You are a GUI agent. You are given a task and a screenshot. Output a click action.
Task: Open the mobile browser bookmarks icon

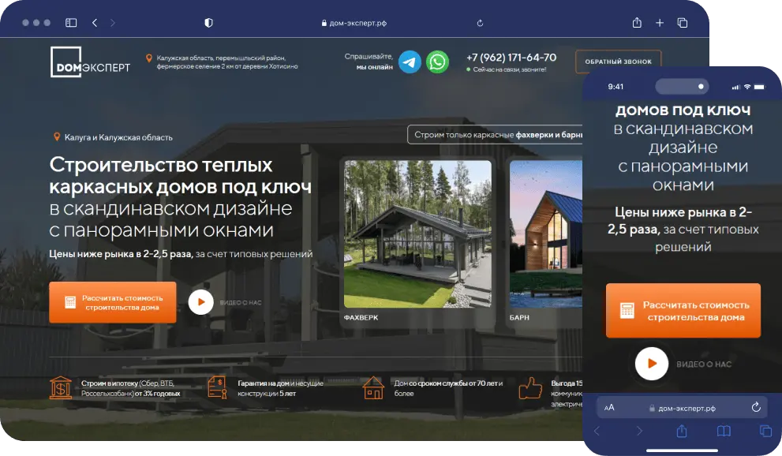724,431
